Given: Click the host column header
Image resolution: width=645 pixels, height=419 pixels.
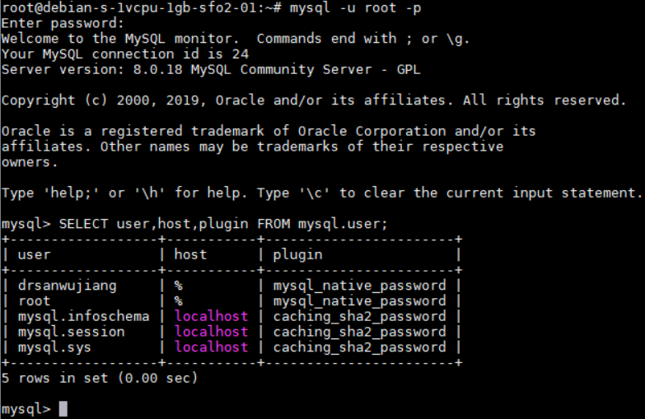Looking at the screenshot, I should (x=190, y=254).
